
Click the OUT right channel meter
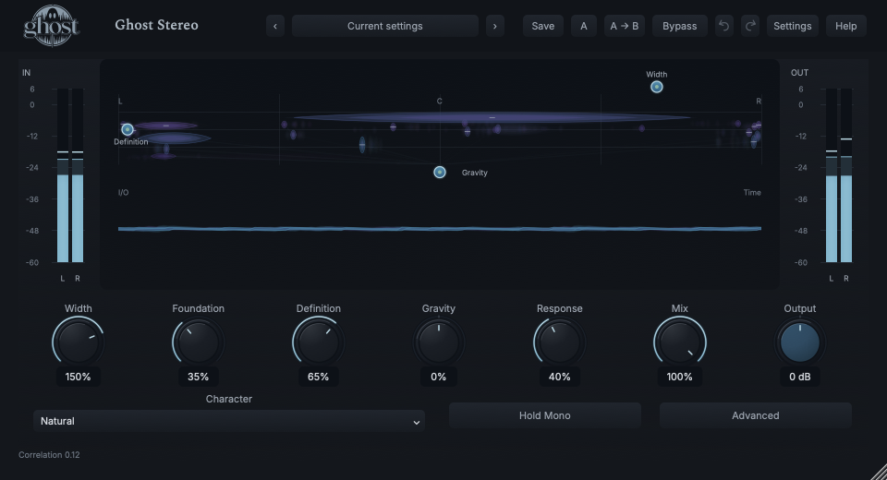[846, 175]
